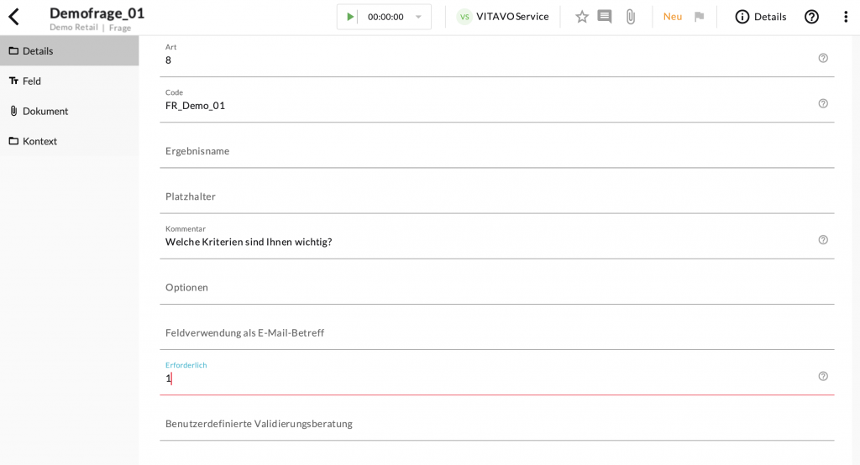The image size is (860, 465).
Task: Click the back arrow icon
Action: coord(13,17)
